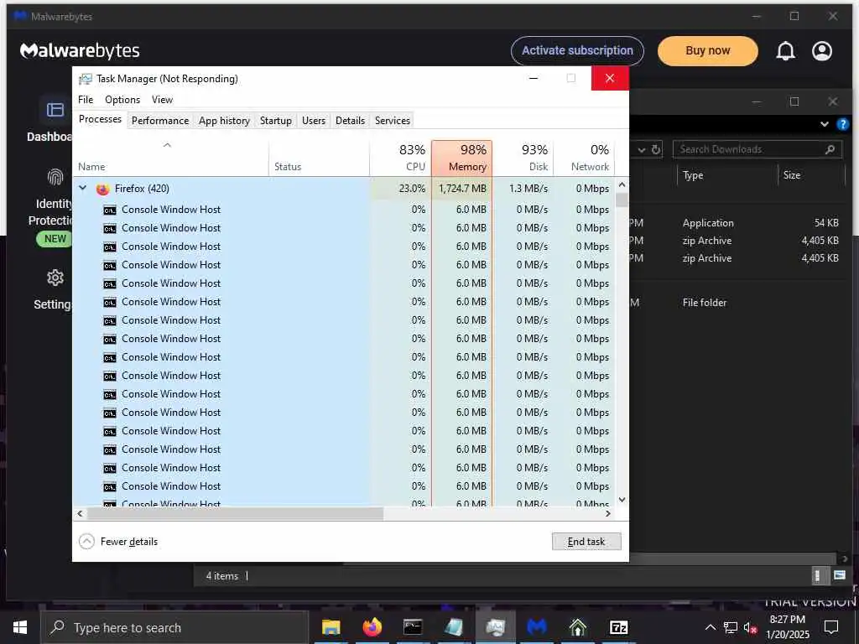Screen dimensions: 859x644
Task: Sort Explorer files by Type column
Action: pos(726,175)
